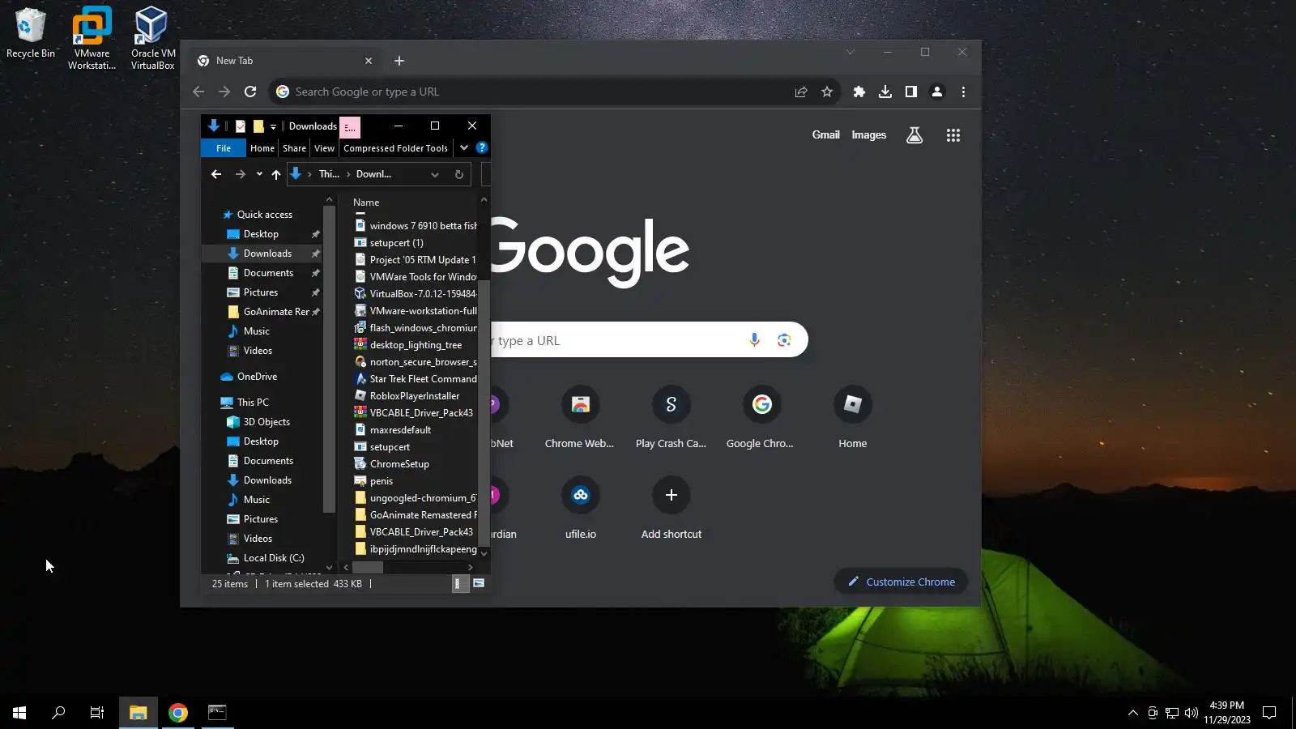Open Chrome downloads tray icon

click(x=885, y=92)
